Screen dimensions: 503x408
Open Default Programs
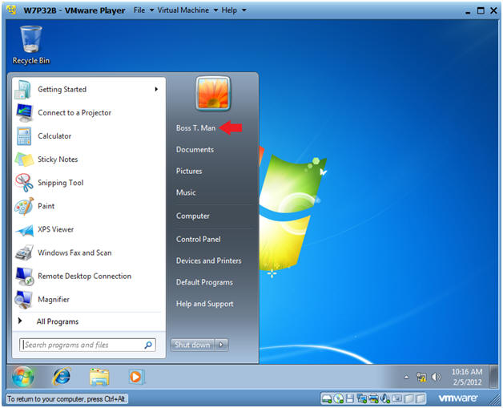(x=204, y=282)
